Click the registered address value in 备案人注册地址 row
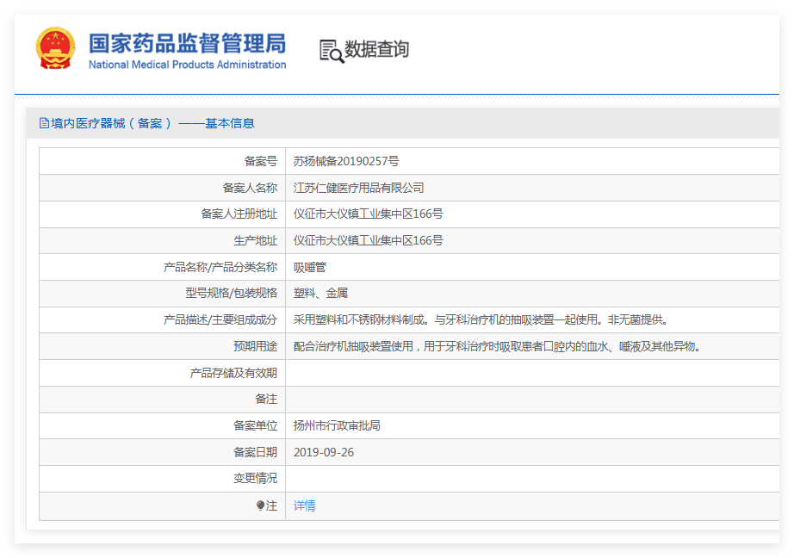 coord(368,214)
